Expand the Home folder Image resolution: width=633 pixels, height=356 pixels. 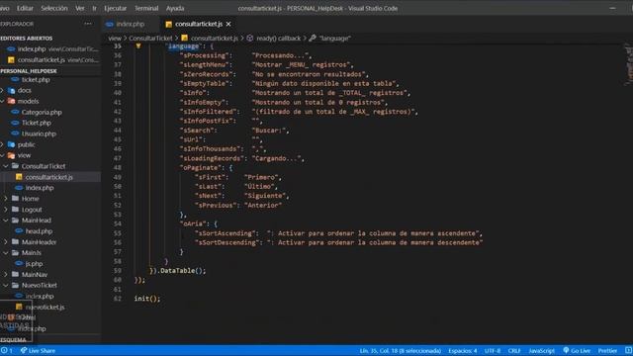point(31,199)
